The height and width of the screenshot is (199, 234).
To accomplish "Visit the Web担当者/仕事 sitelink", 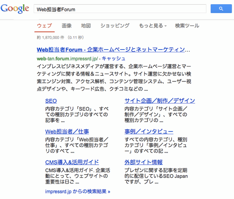I will [67, 132].
